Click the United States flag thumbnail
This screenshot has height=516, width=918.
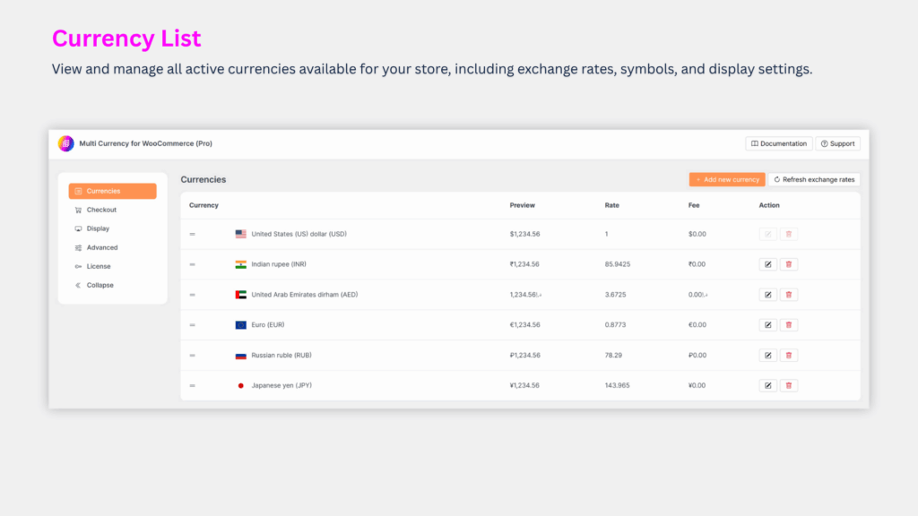click(x=240, y=234)
